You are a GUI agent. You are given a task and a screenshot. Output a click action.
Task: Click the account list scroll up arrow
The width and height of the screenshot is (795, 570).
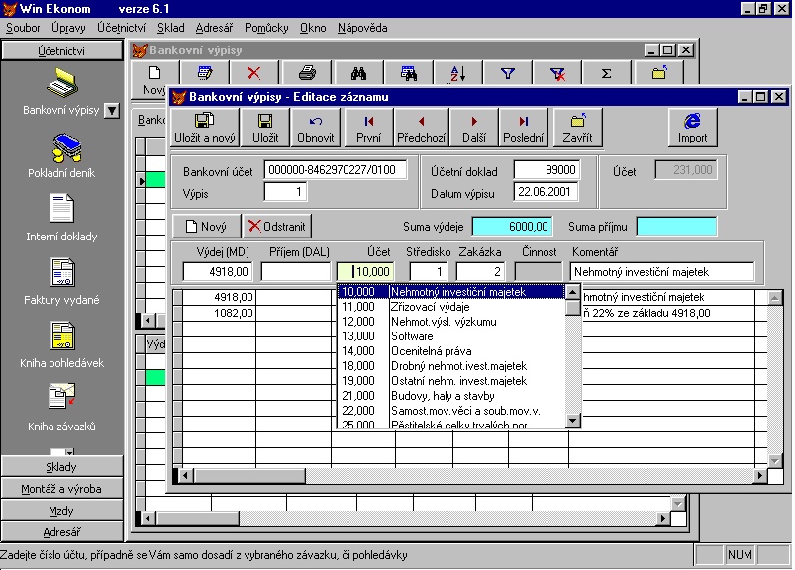[573, 292]
